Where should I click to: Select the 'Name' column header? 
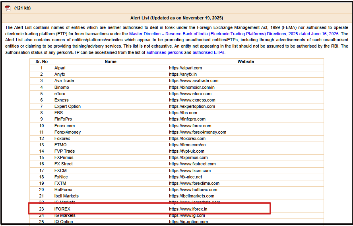111,61
